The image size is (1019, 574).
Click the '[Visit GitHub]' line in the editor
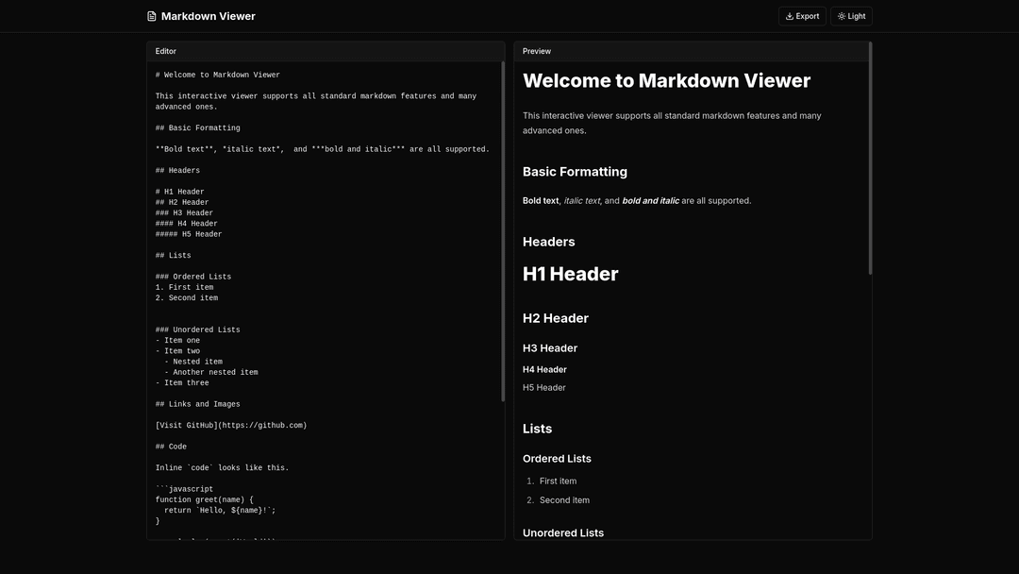231,425
